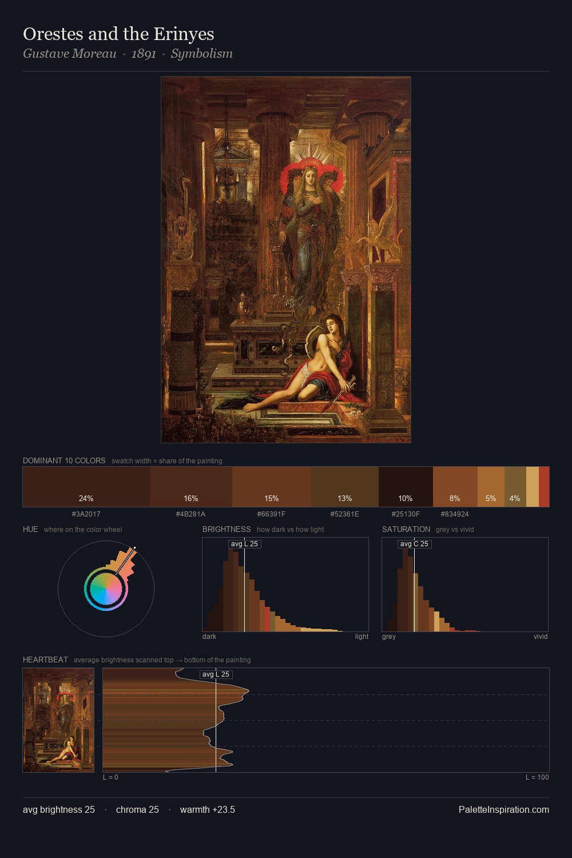572x858 pixels.
Task: Click the BRIGHTNESS section heading
Action: click(x=227, y=529)
